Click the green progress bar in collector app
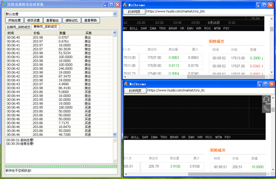 pos(61,166)
